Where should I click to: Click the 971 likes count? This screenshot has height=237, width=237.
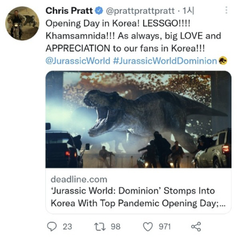coord(165,227)
